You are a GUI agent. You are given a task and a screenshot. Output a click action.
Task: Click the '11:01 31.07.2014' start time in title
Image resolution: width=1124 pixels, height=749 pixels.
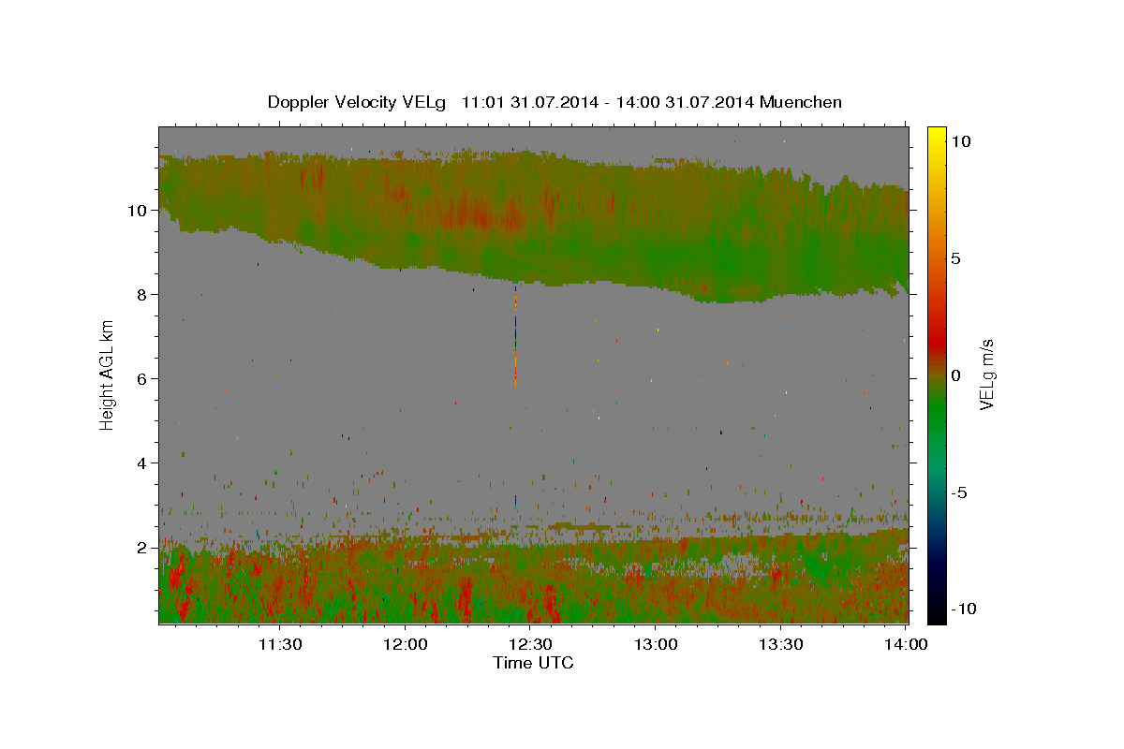[528, 102]
